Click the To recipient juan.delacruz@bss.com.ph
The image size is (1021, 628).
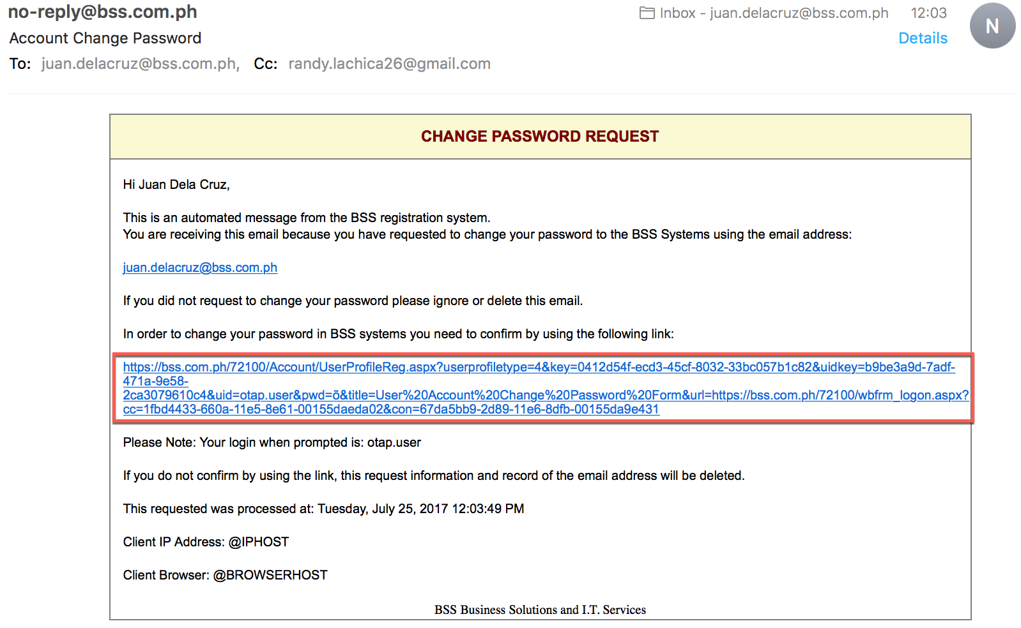[x=141, y=64]
